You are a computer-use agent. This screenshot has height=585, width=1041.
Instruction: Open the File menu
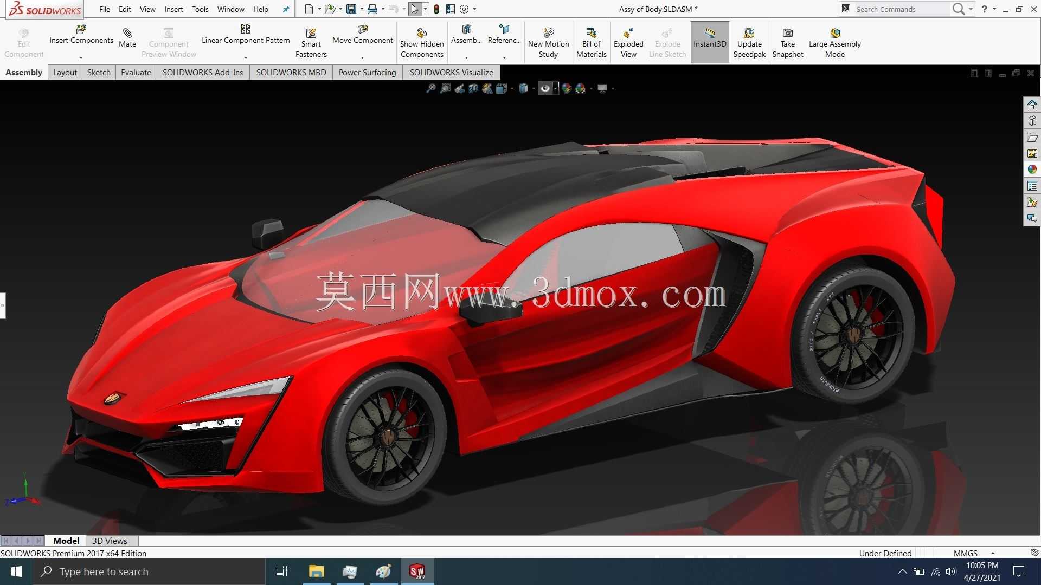tap(105, 9)
